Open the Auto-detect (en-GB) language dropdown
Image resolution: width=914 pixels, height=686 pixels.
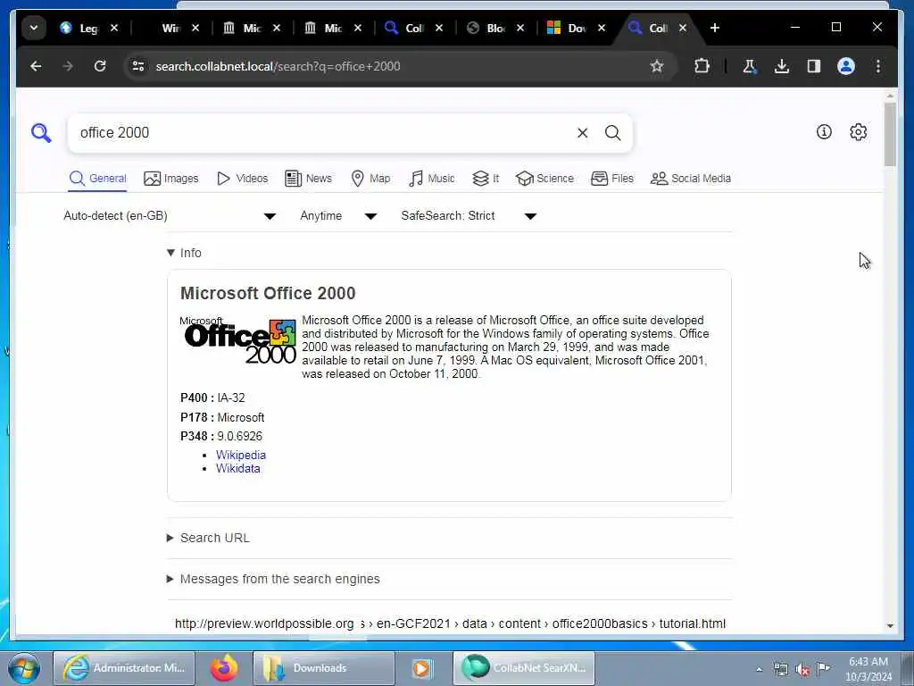(x=170, y=216)
